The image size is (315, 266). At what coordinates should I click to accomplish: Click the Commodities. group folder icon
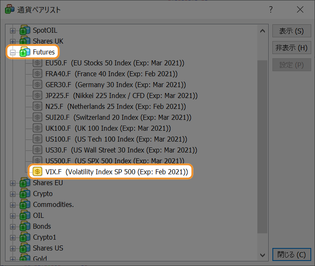click(x=25, y=204)
